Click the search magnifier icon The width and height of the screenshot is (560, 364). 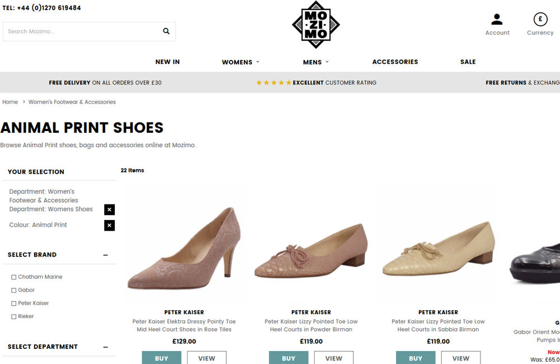[166, 31]
